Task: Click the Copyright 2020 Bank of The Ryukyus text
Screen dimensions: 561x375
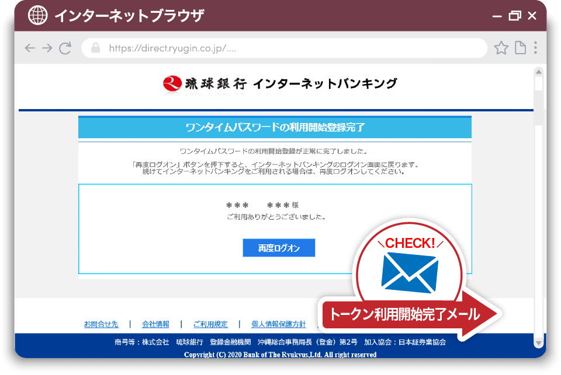Action: 280,355
